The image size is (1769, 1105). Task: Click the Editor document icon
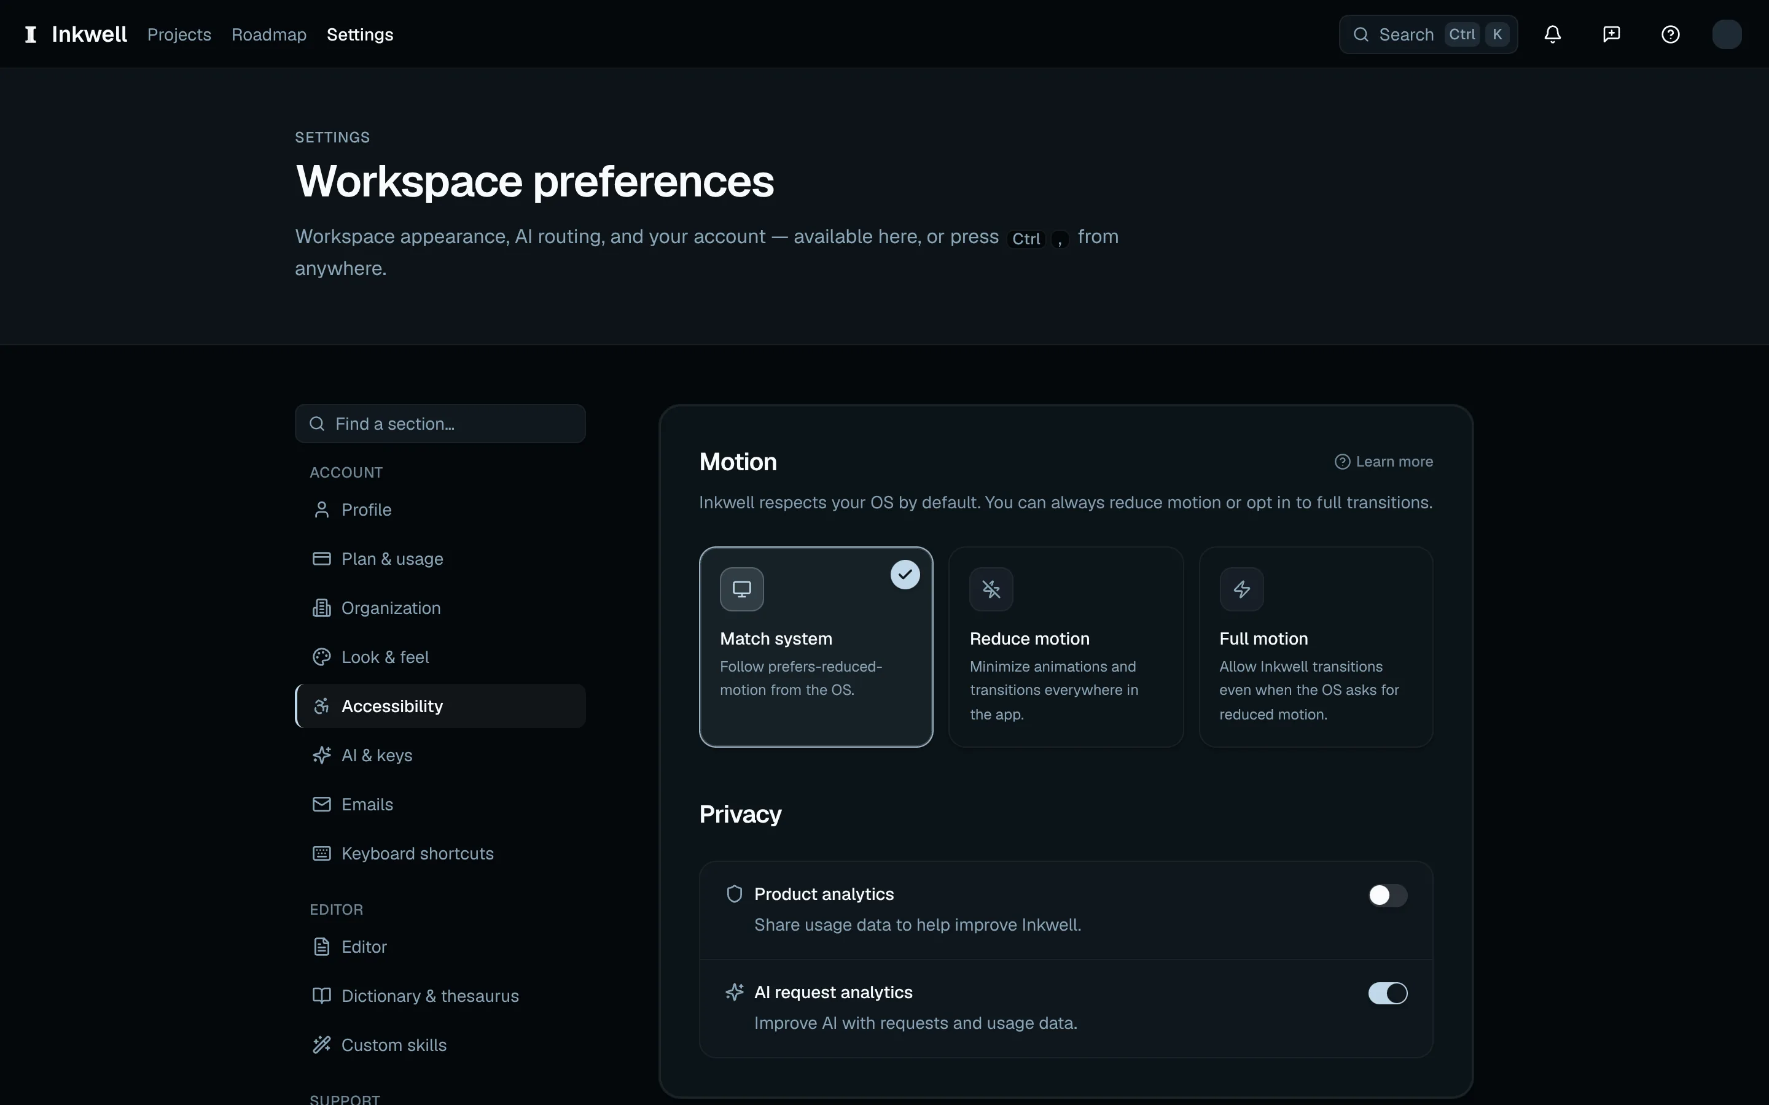322,947
